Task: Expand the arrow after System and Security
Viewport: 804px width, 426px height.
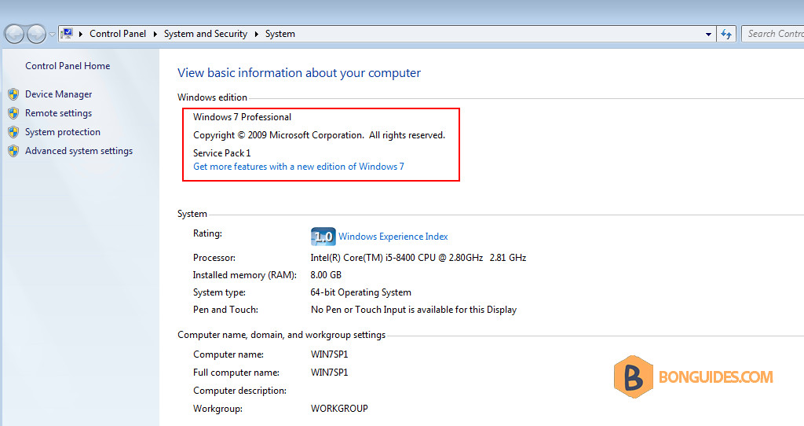Action: tap(256, 34)
